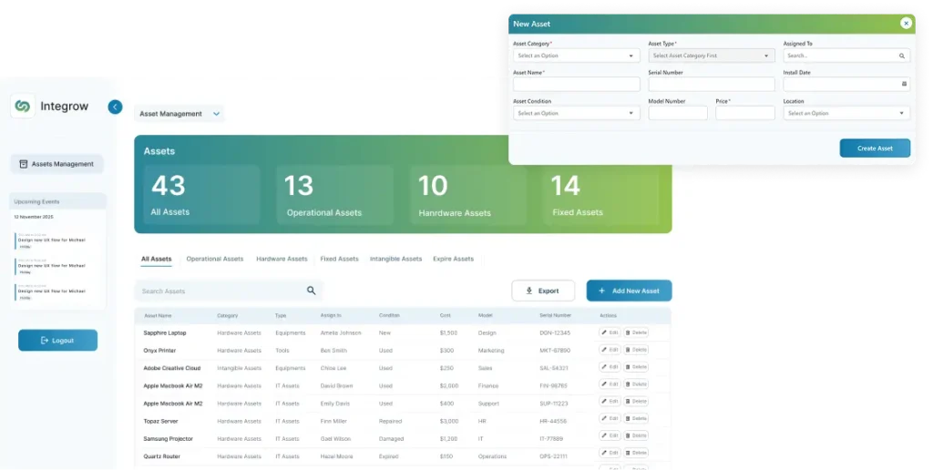Viewport: 933px width, 470px height.
Task: Click the search icon in Assigned To field
Action: 902,56
